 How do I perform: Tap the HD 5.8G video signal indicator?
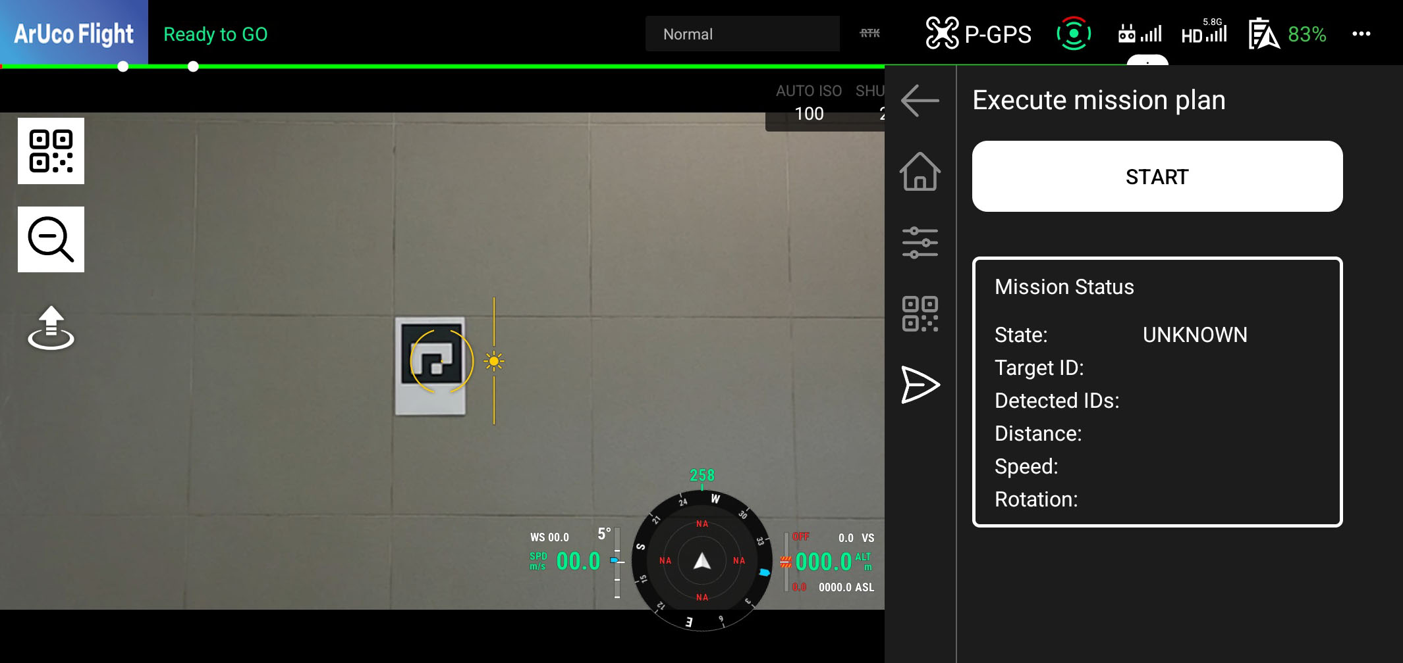[x=1204, y=33]
